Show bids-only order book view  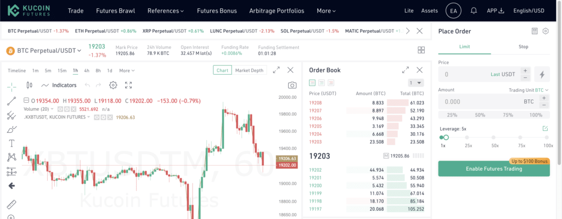pos(322,83)
